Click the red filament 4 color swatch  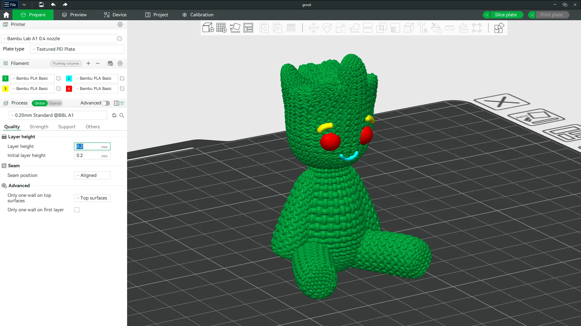[x=69, y=89]
